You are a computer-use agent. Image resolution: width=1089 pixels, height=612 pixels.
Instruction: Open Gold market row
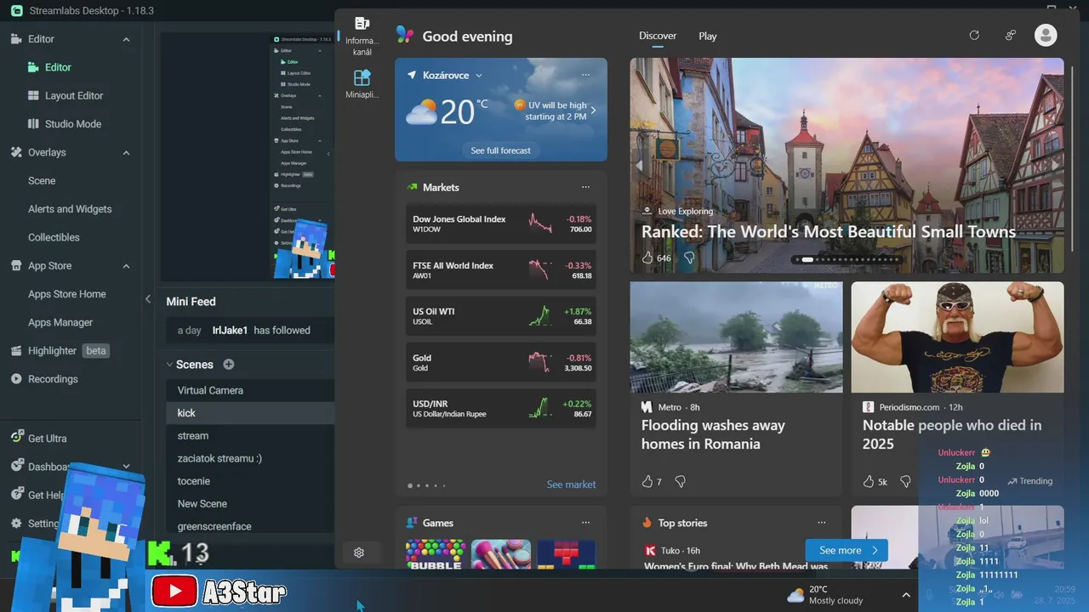tap(501, 363)
